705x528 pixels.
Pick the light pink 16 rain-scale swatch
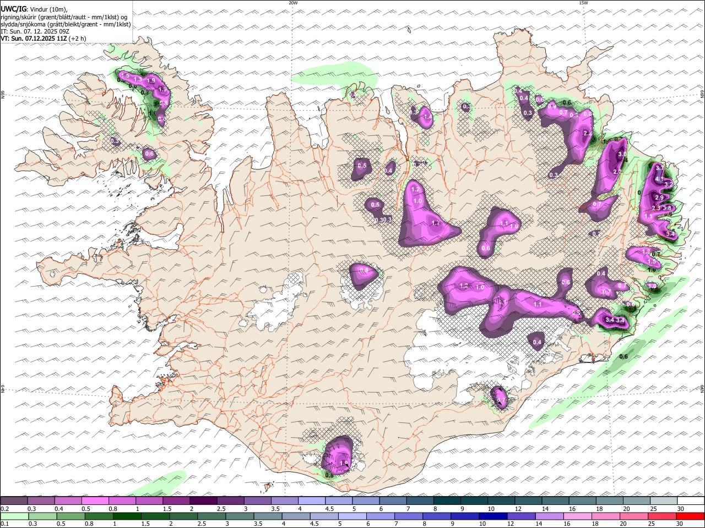coord(577,516)
